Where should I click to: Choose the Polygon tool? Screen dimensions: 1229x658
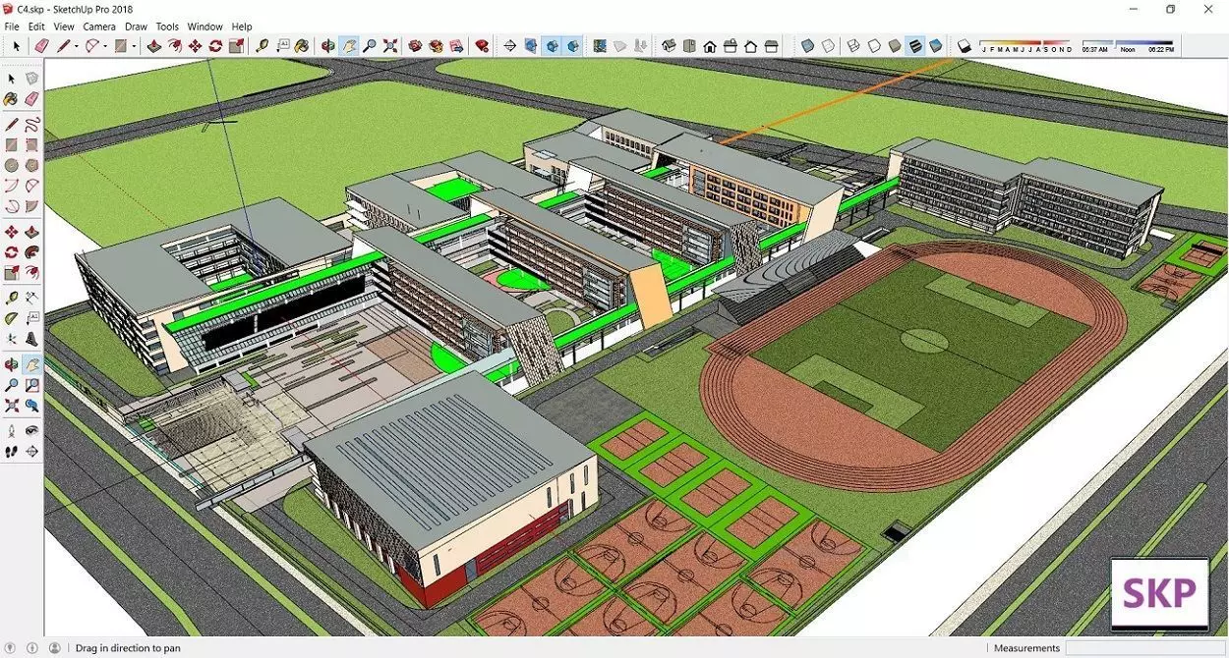tap(31, 166)
